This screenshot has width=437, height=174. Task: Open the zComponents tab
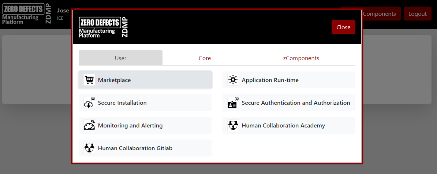coord(301,58)
